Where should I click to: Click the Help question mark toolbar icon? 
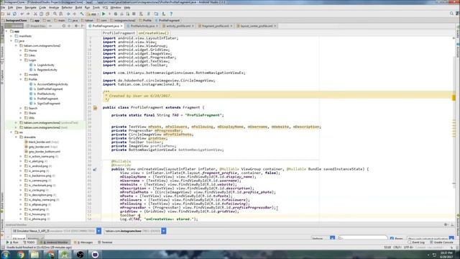171,14
